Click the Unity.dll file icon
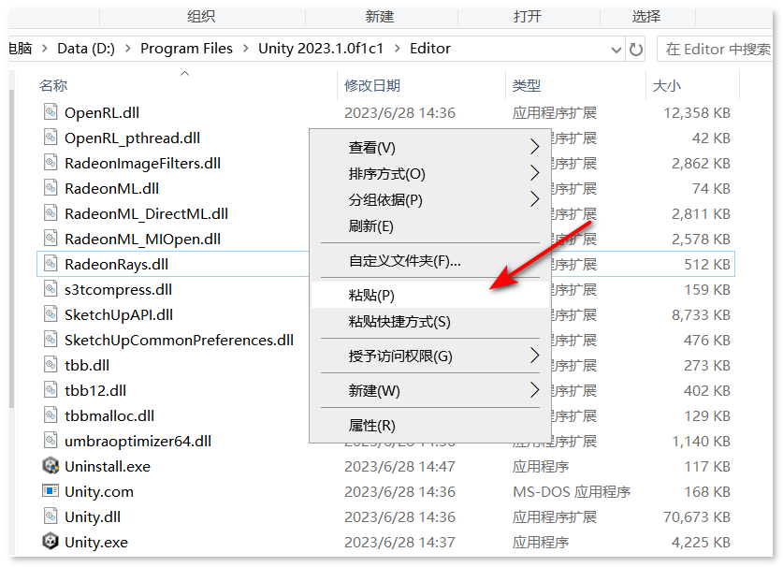This screenshot has height=567, width=783. (x=51, y=516)
